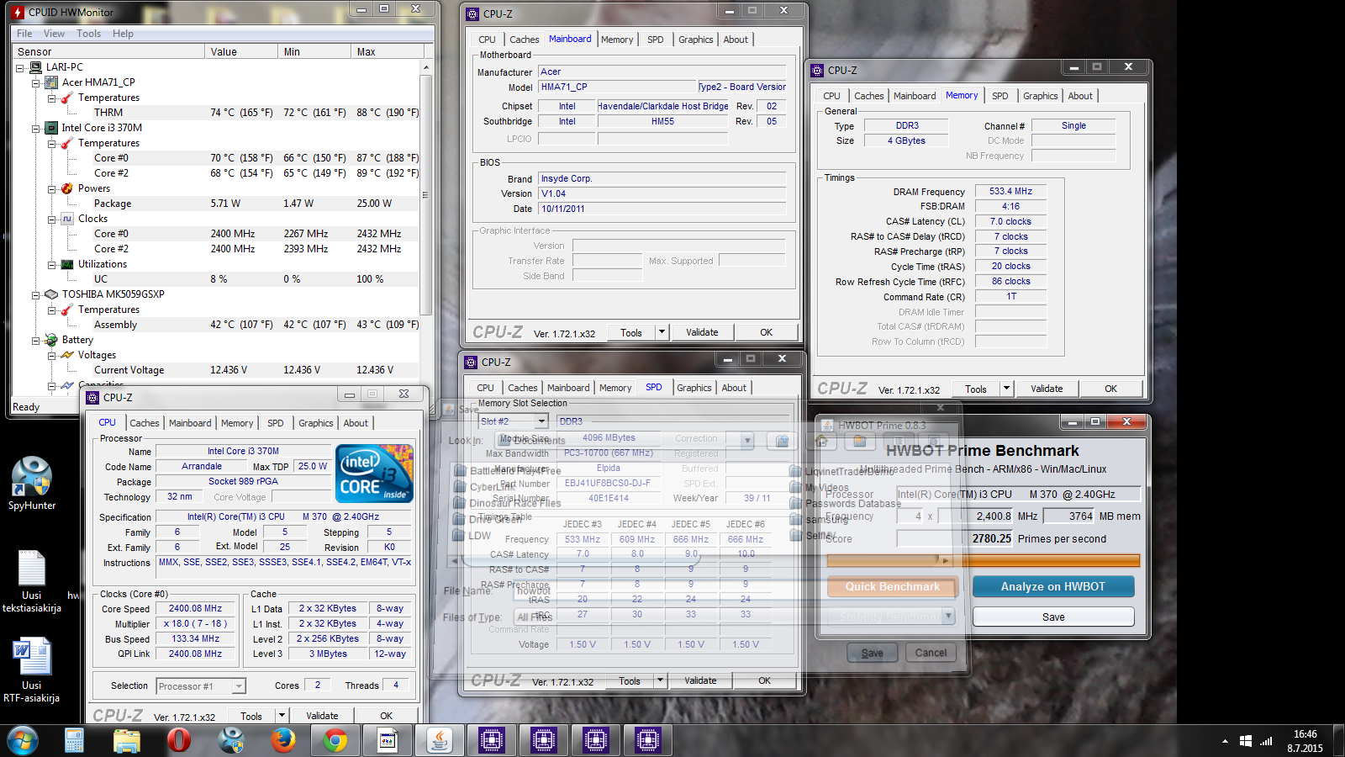Click Validate in CPU-Z CPU window
This screenshot has width=1345, height=757.
[322, 716]
